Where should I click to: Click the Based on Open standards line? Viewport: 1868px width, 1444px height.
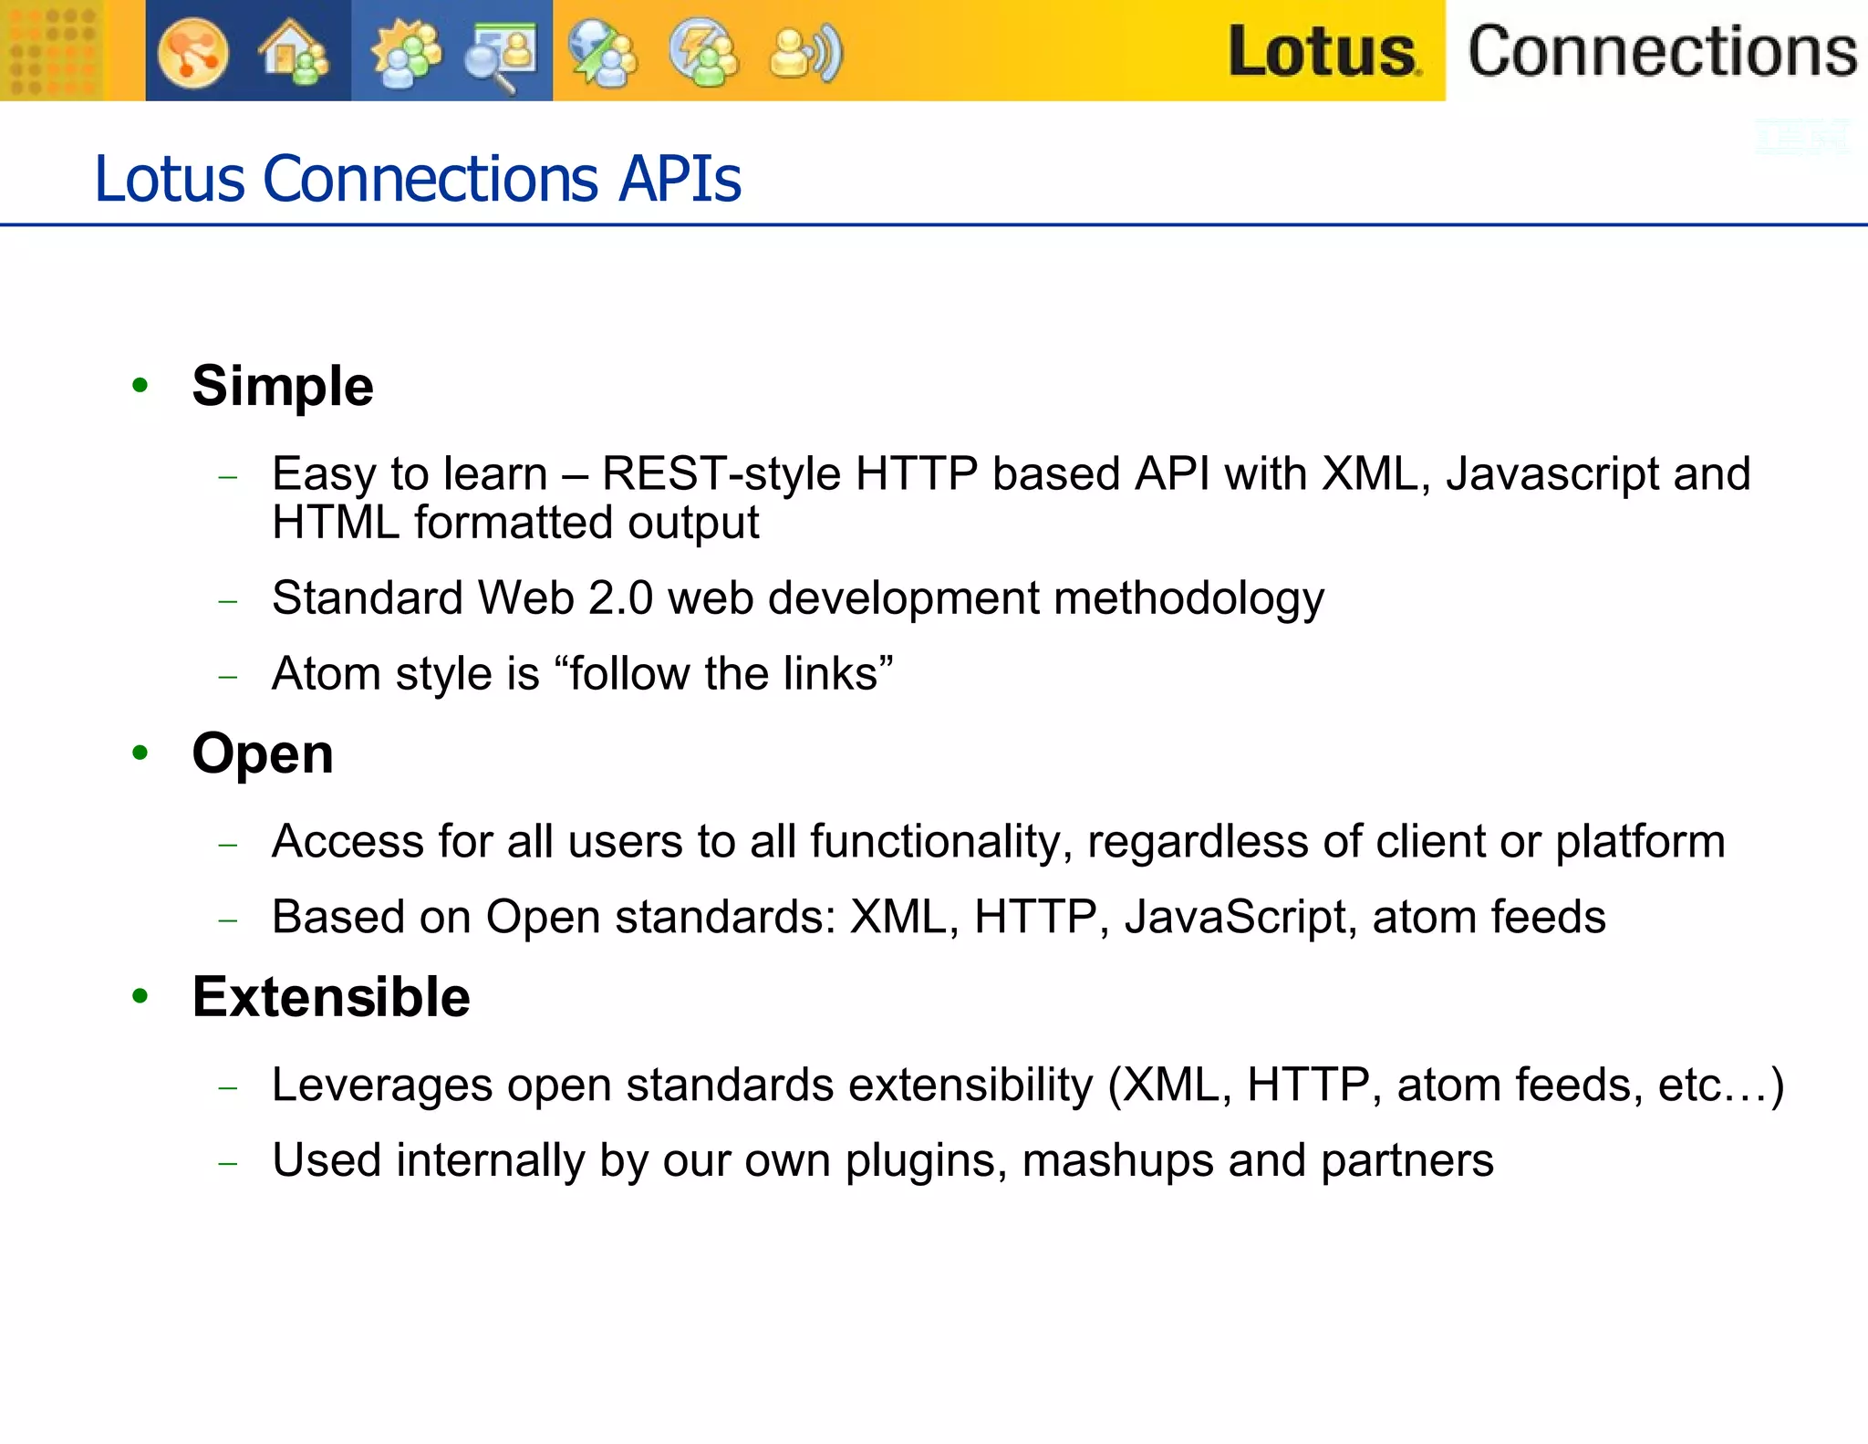point(939,918)
